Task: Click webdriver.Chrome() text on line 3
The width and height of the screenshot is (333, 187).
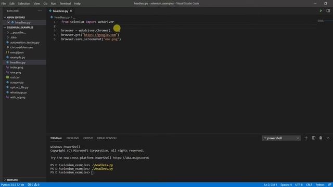Action: coord(95,30)
